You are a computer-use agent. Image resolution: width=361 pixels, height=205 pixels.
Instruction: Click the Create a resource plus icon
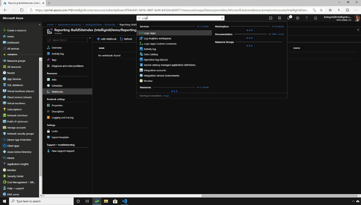(x=4, y=30)
